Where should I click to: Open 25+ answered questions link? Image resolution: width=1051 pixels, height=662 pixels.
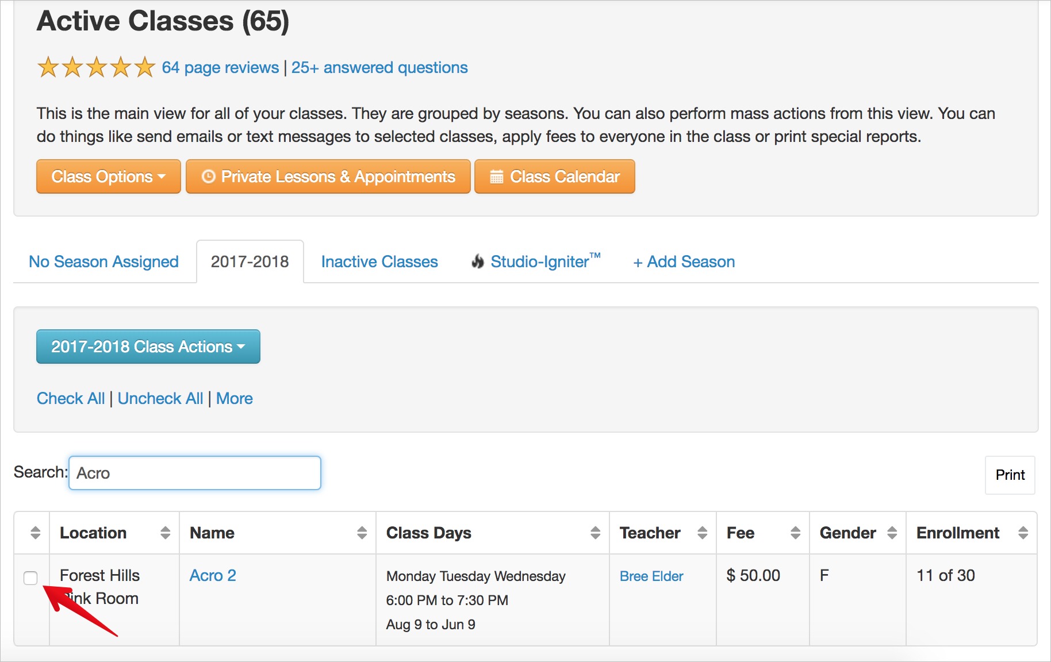coord(379,68)
